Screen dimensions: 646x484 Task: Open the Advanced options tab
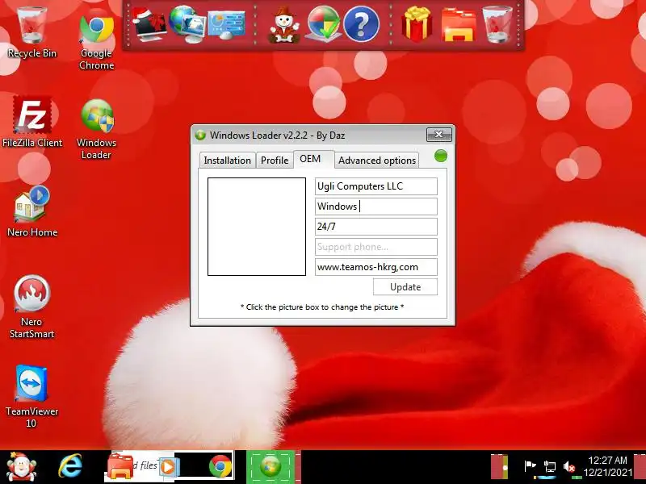[377, 160]
